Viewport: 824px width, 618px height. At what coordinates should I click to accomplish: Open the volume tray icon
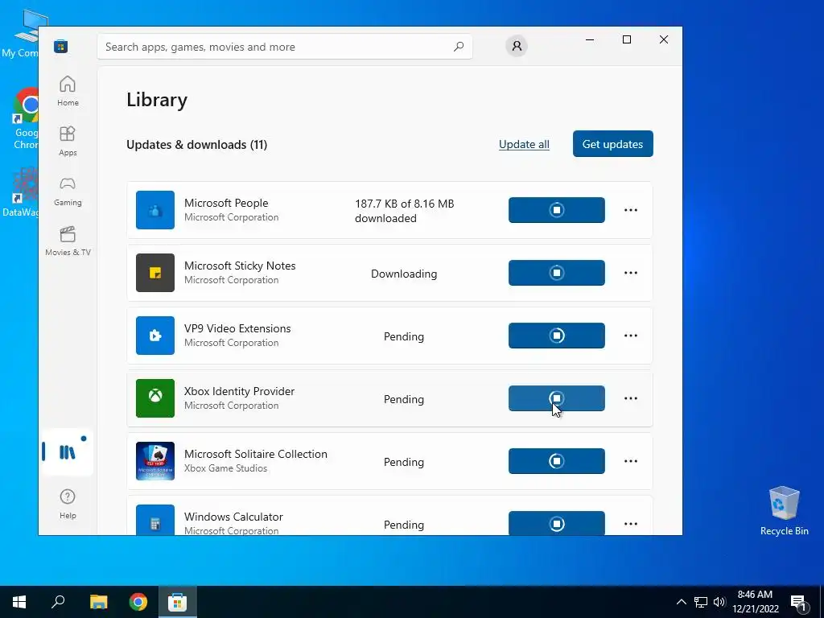pyautogui.click(x=719, y=602)
